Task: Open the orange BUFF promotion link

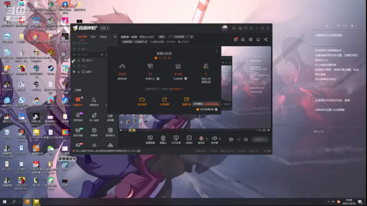Action: coord(177,89)
